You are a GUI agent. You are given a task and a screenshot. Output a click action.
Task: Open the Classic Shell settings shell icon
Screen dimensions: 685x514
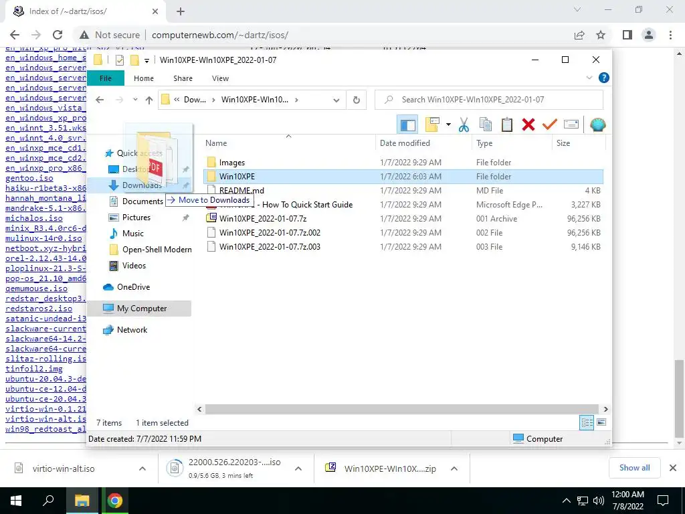[597, 125]
